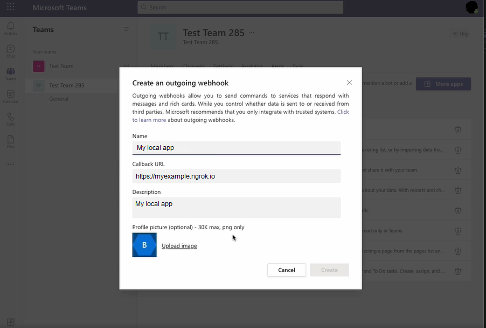486x328 pixels.
Task: Click the Callback URL input field
Action: coord(237,176)
